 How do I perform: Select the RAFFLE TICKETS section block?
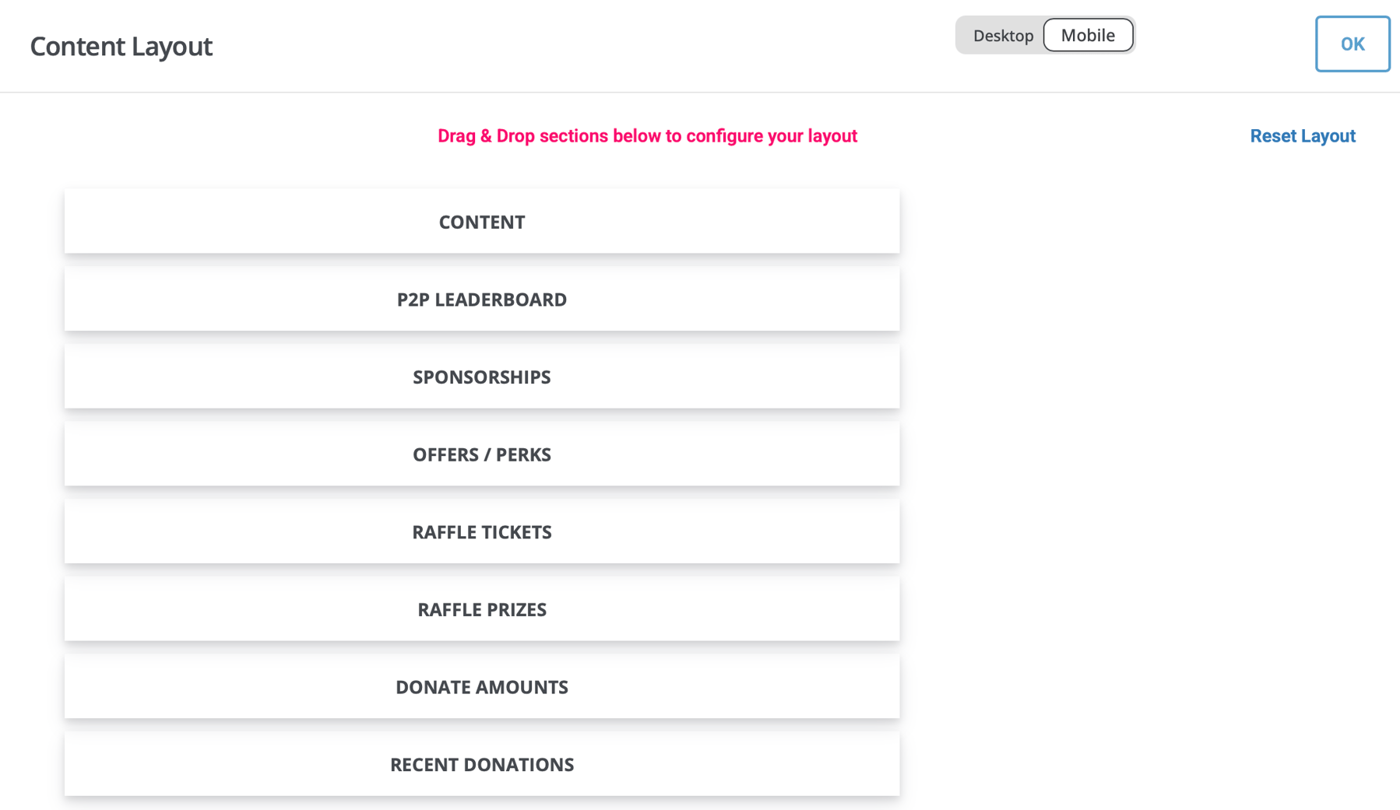click(482, 532)
